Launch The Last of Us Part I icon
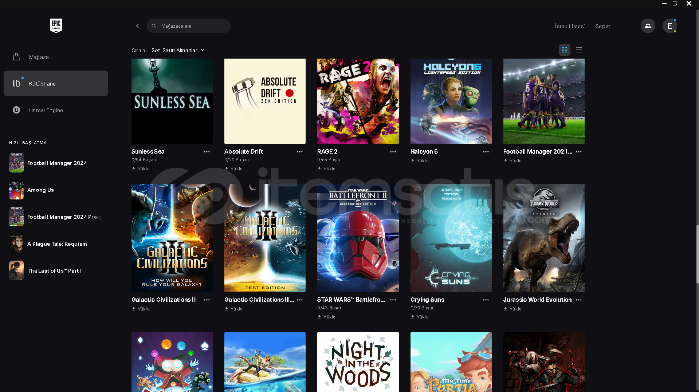 (16, 271)
